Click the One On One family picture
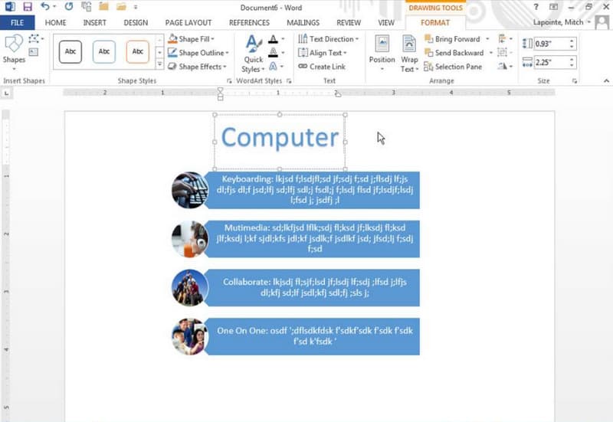This screenshot has height=422, width=613. (x=190, y=336)
